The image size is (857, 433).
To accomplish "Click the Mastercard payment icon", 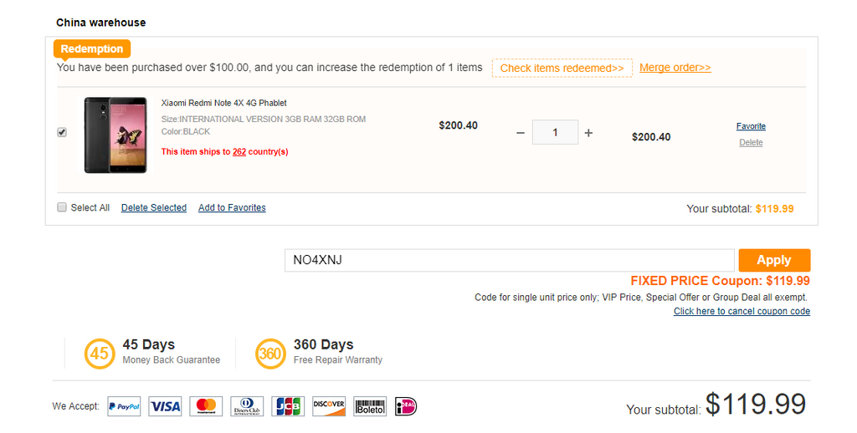I will point(206,406).
